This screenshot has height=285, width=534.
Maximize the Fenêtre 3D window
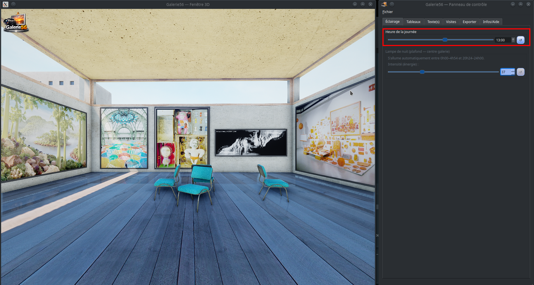click(x=363, y=4)
